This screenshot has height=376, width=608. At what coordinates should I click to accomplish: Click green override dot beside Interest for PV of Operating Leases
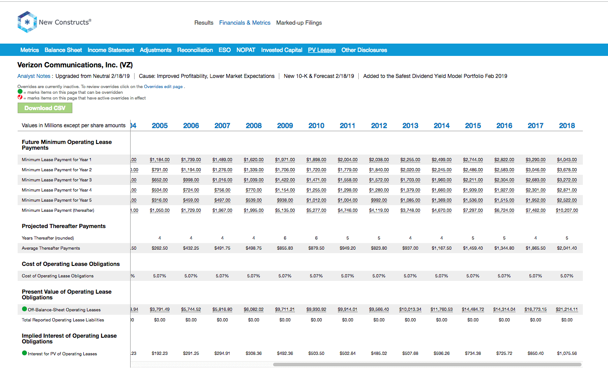click(x=24, y=354)
